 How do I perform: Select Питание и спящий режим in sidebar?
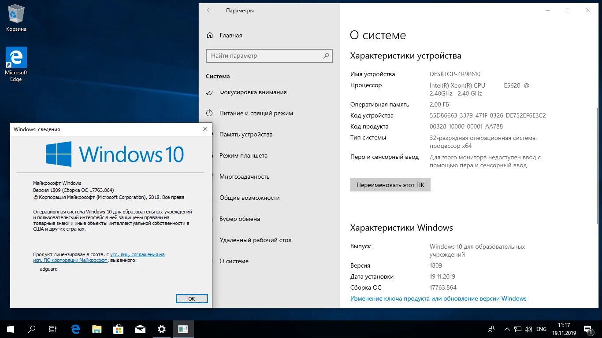point(256,113)
